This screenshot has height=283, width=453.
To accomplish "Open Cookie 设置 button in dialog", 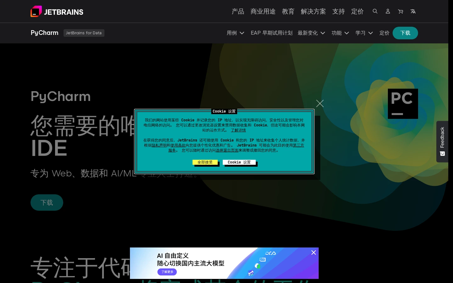I will (x=239, y=162).
